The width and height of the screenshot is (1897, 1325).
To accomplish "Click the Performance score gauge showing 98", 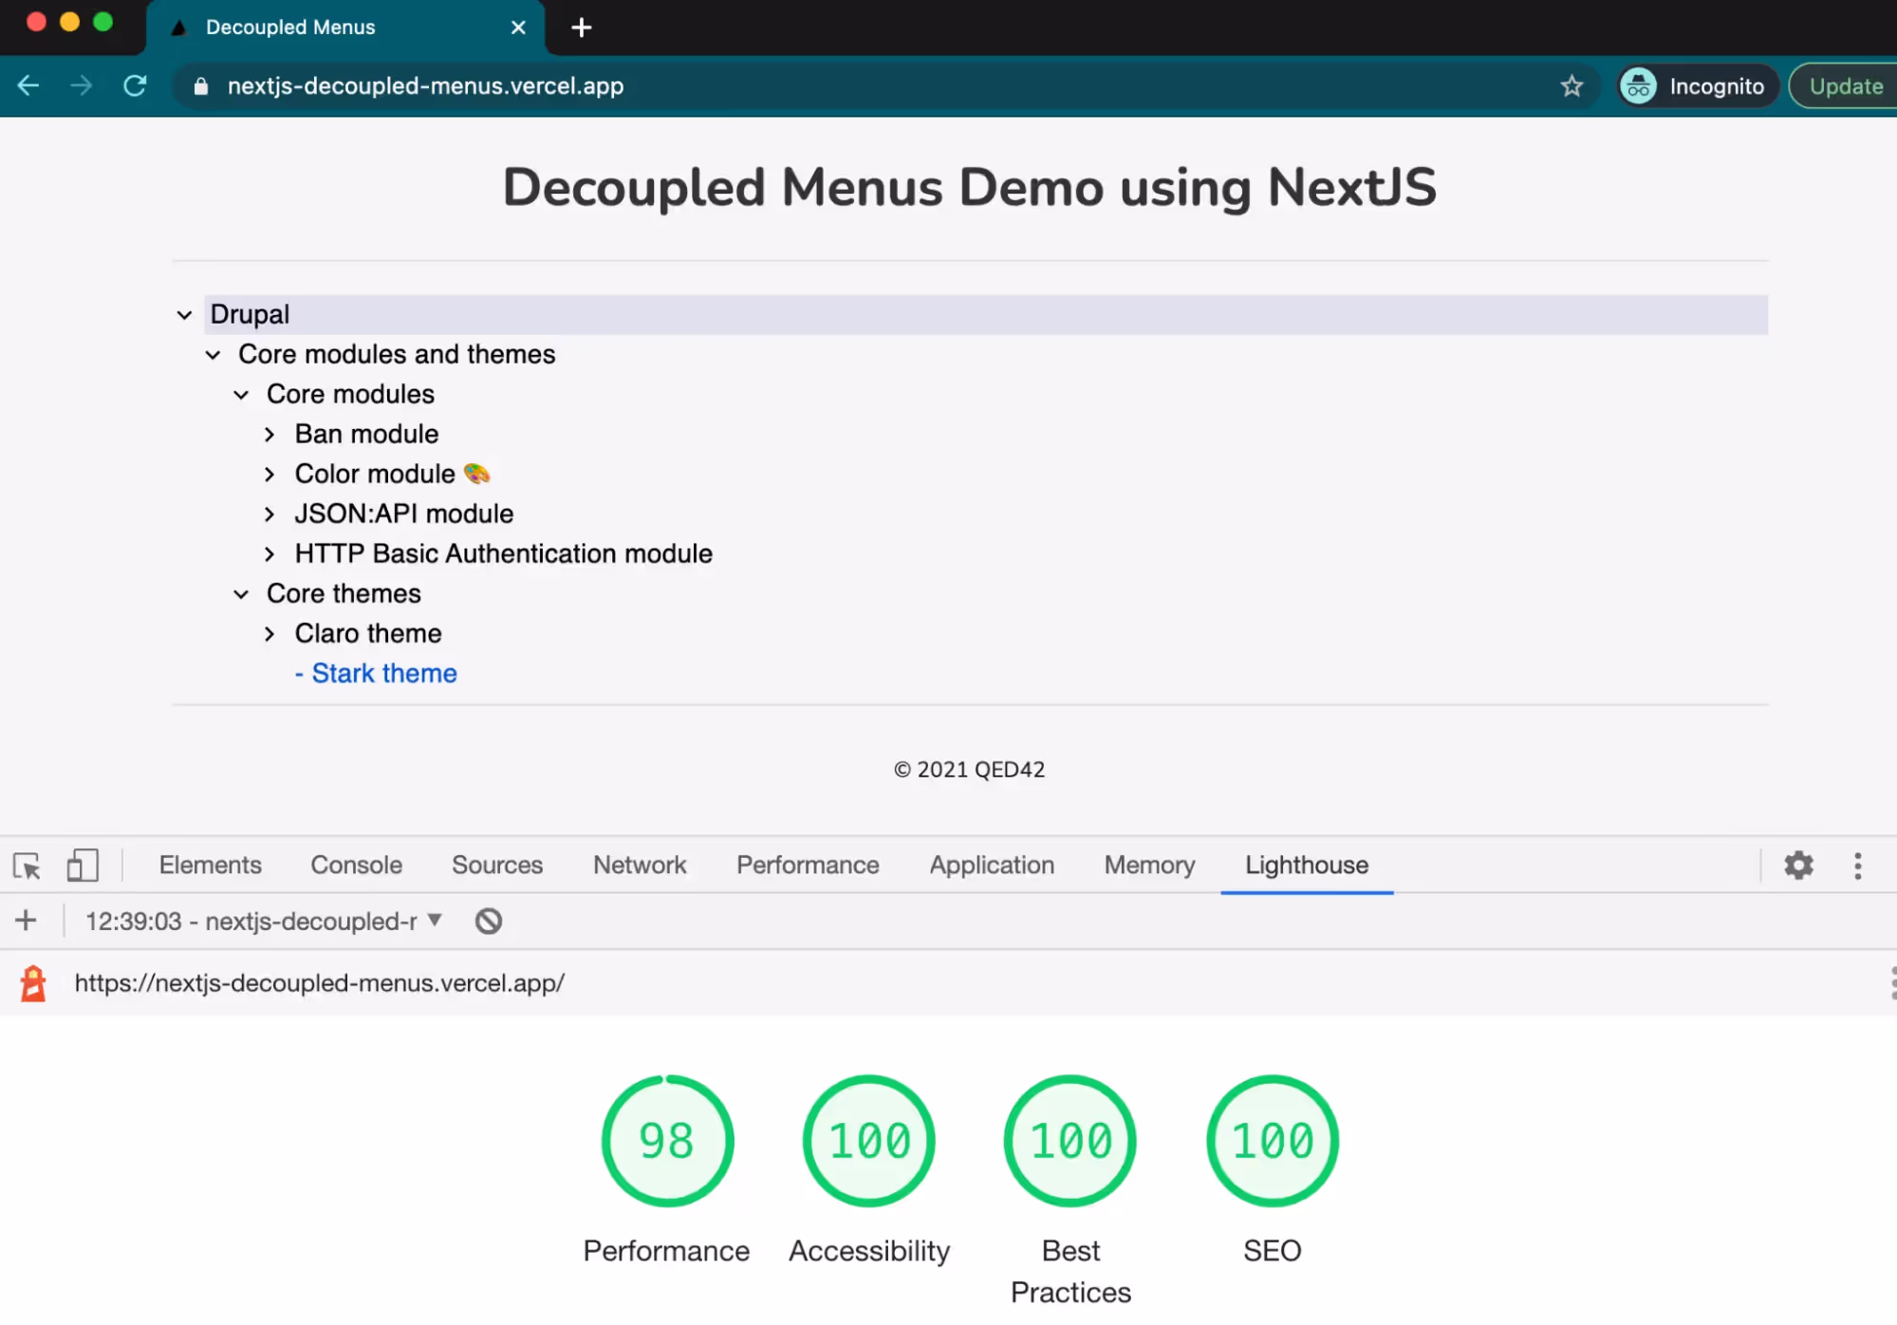I will (667, 1141).
